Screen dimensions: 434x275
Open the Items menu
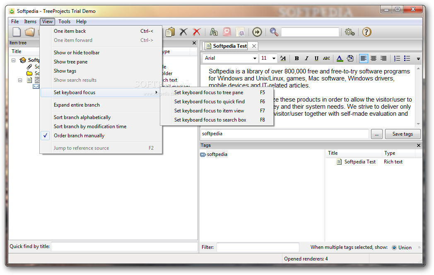point(30,21)
